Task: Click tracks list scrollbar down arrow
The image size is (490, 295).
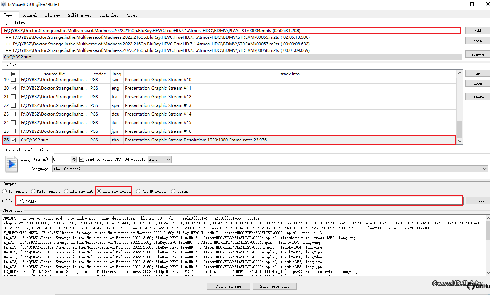Action: click(460, 141)
